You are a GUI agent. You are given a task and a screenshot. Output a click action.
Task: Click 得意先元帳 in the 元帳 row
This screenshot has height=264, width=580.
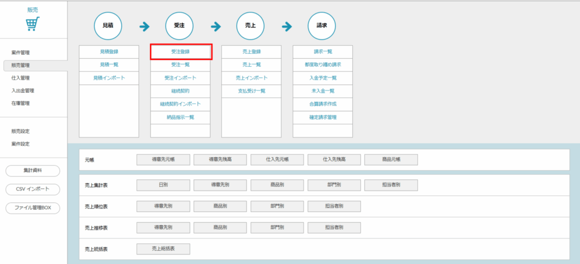163,160
